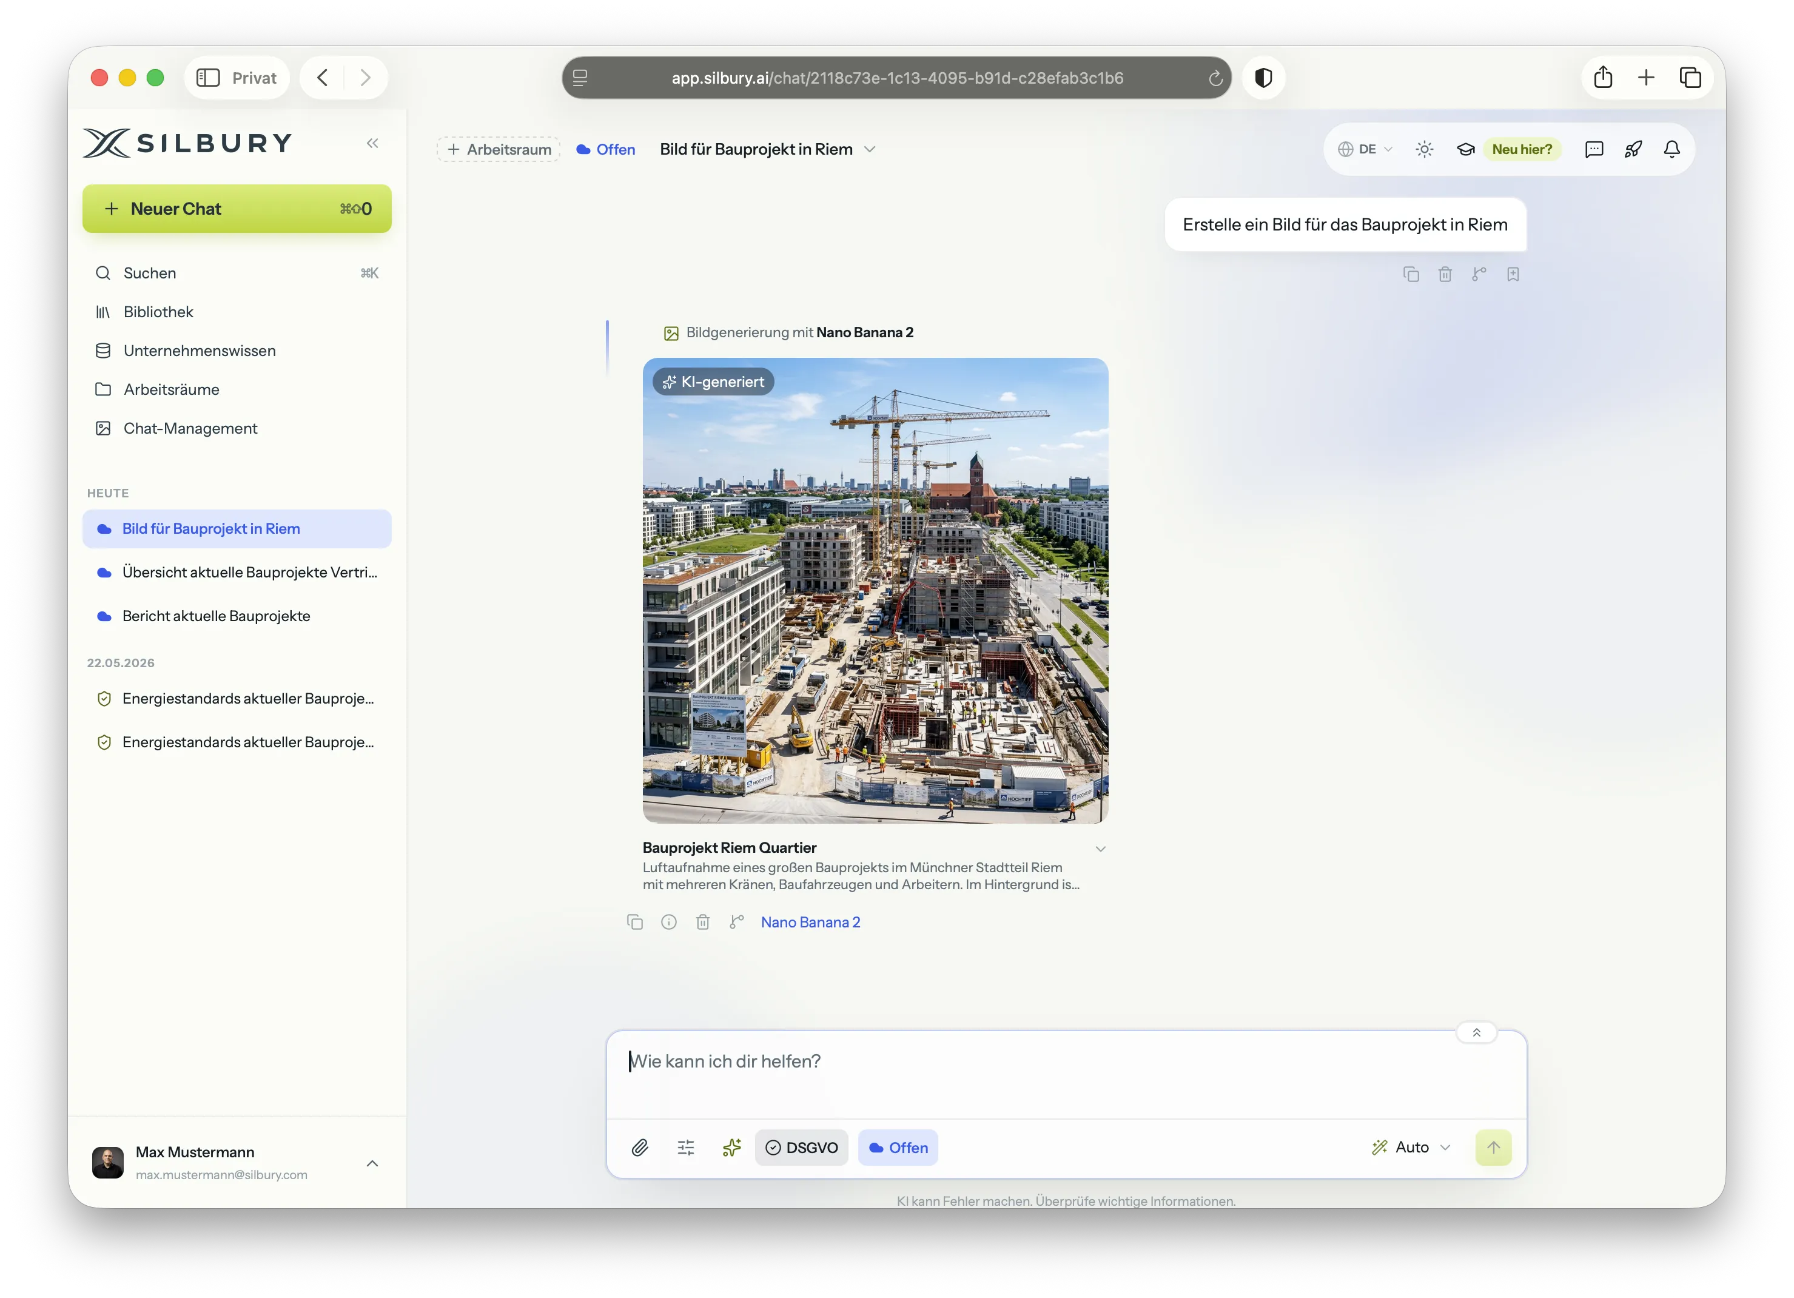
Task: Show info for AI response
Action: (x=669, y=923)
